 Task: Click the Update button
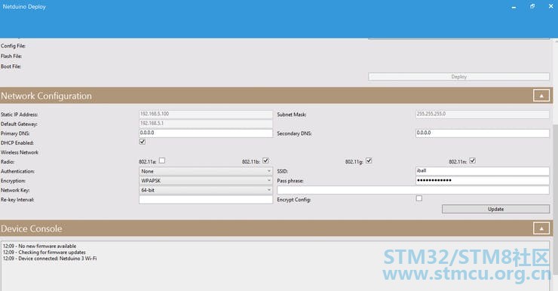tap(495, 209)
